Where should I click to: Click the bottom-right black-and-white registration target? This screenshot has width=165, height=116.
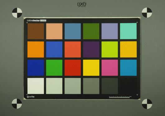(147, 104)
